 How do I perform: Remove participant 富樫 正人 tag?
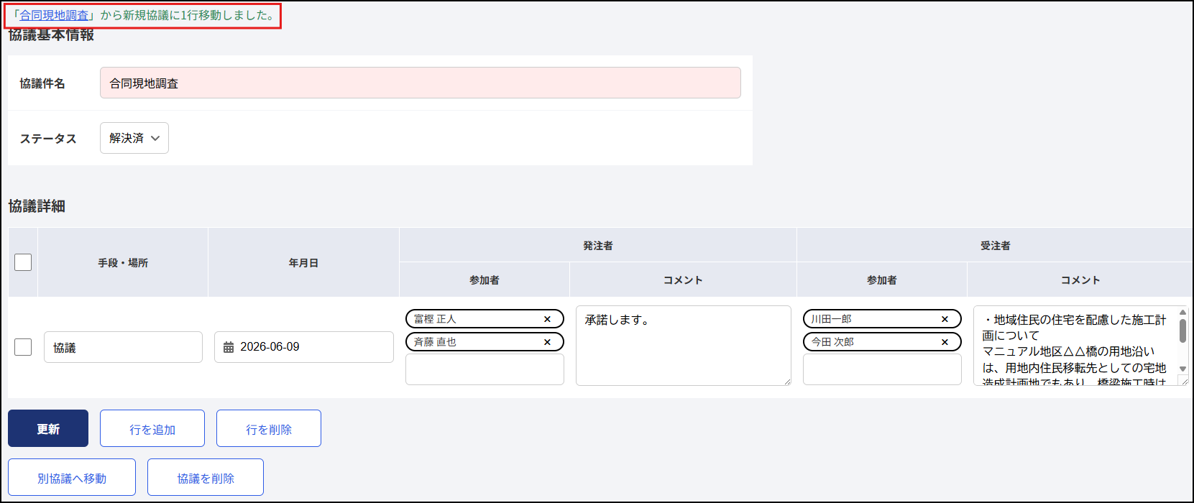pyautogui.click(x=547, y=319)
